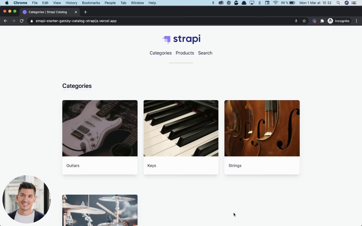Click the AirPlay display icon in menu bar
Screen dimensions: 362x226
point(252,3)
